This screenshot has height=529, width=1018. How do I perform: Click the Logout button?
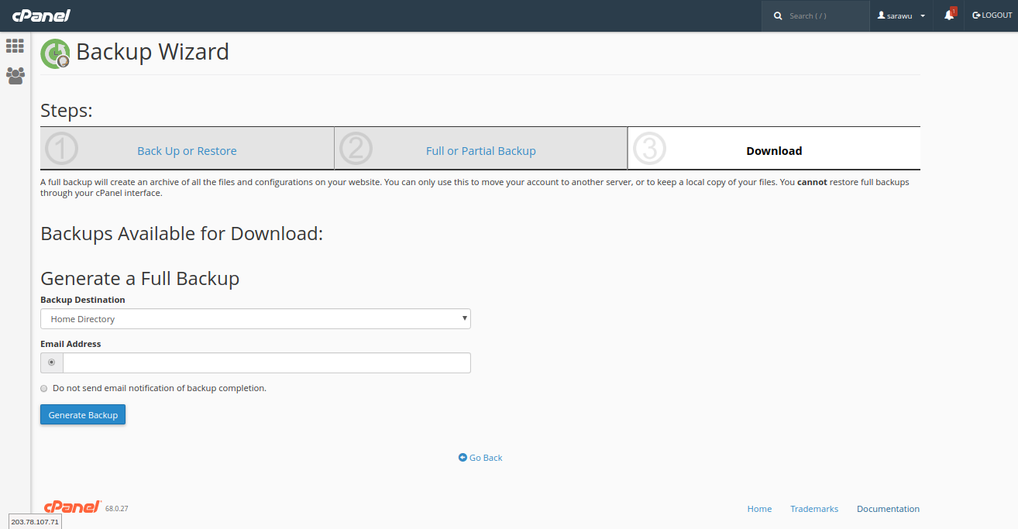(x=992, y=15)
